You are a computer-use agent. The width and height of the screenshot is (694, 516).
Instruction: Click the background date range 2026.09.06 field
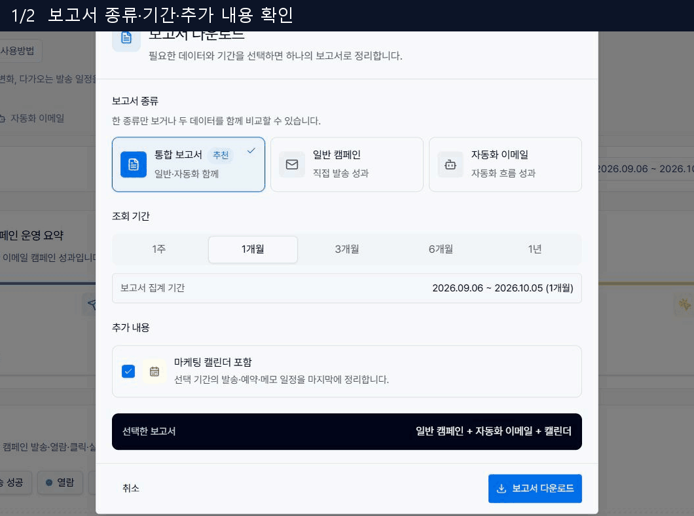[x=646, y=168]
